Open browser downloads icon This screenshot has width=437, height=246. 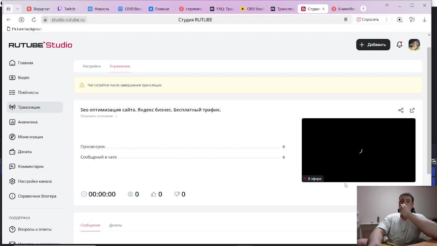[424, 20]
